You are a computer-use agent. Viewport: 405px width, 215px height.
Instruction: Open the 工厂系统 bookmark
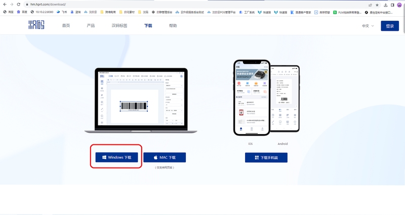[247, 12]
